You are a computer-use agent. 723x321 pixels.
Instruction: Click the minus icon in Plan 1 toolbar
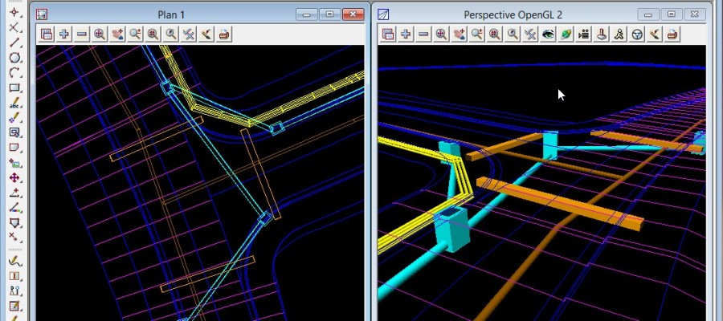pyautogui.click(x=82, y=34)
